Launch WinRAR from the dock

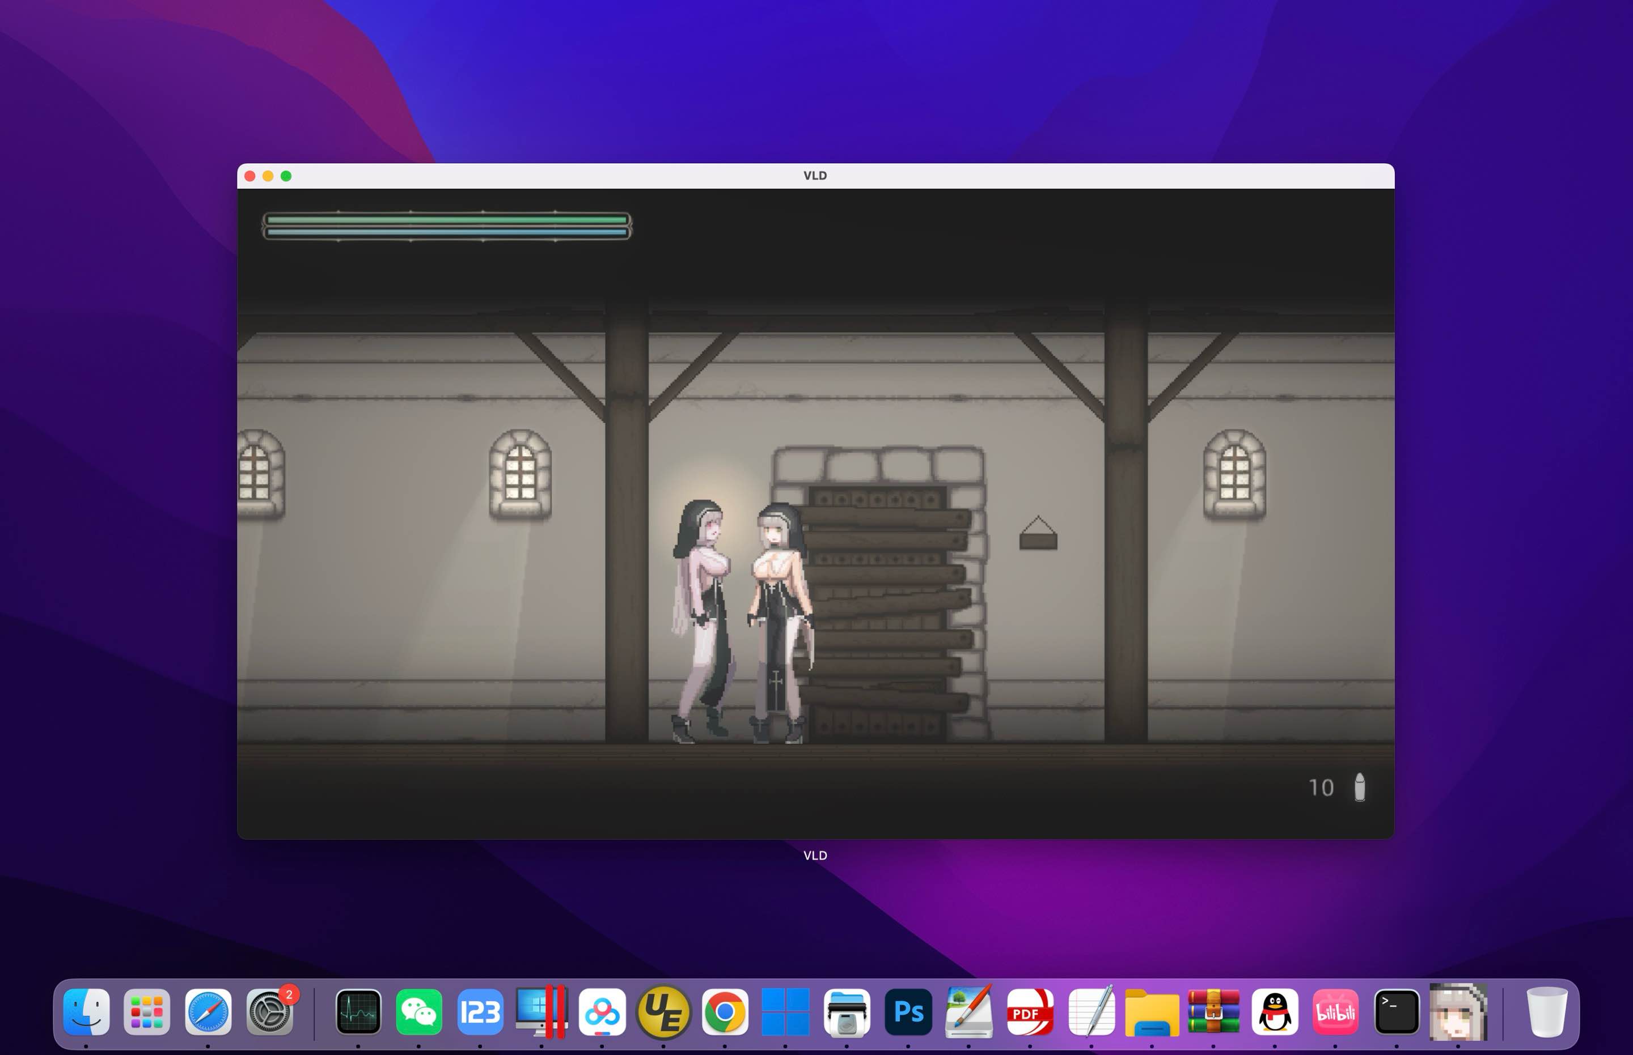(1213, 1012)
